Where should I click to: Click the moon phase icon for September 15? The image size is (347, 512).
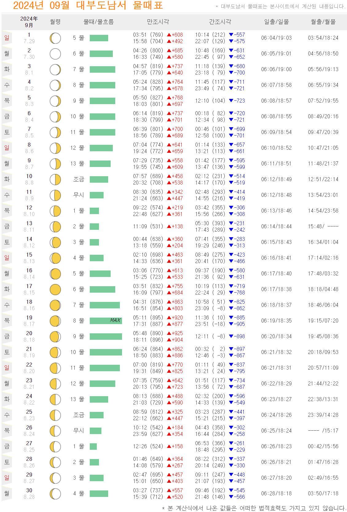[x=55, y=258]
